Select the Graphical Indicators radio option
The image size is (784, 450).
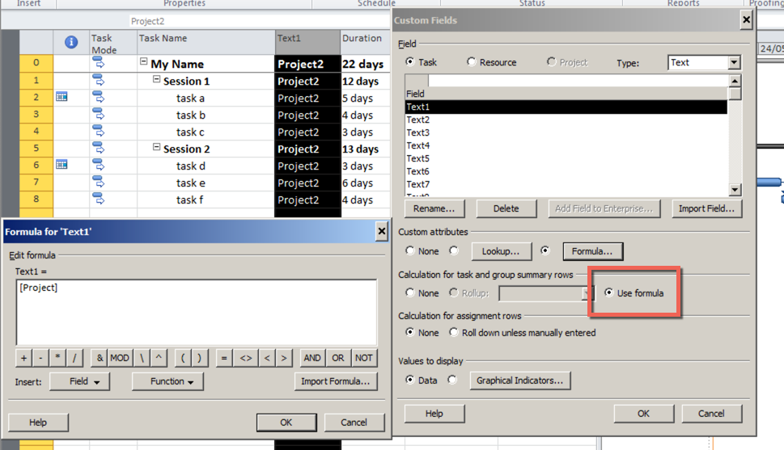click(x=452, y=380)
